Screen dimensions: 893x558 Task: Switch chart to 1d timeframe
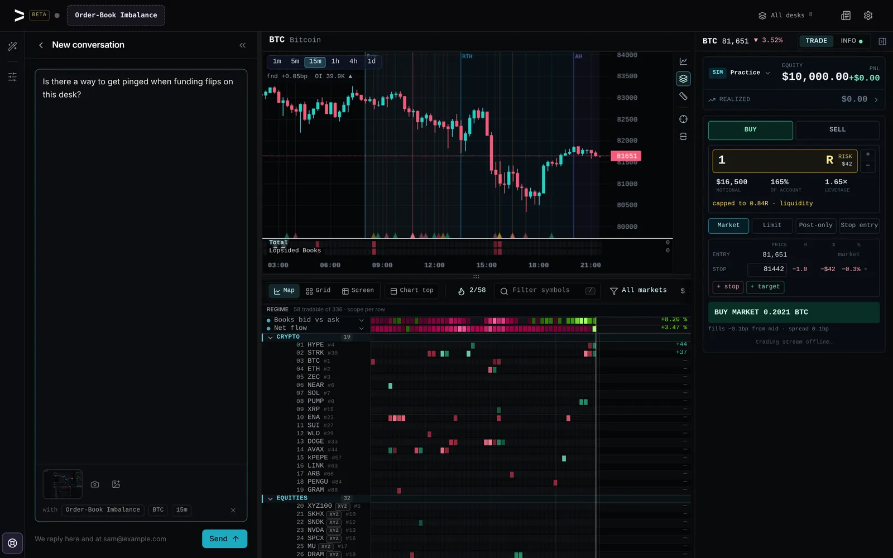click(x=372, y=61)
